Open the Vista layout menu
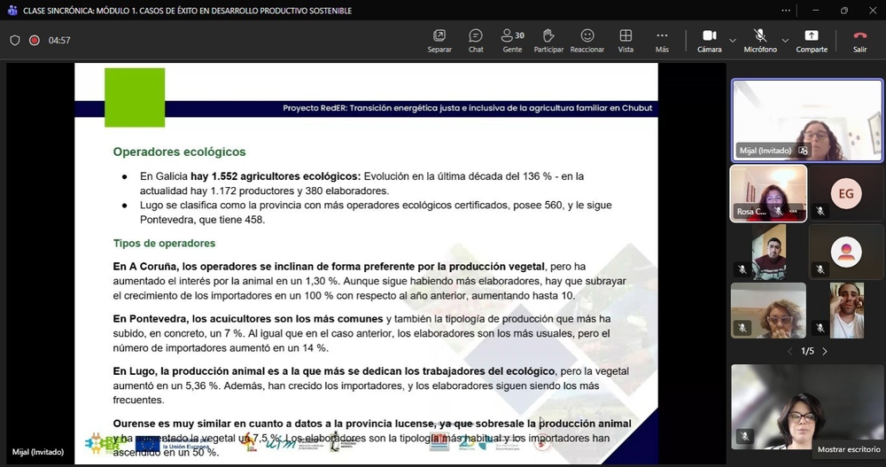886x467 pixels. [626, 40]
